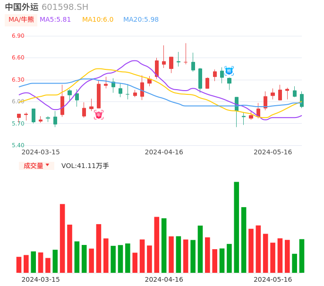Click the tallest green volume bar
The width and height of the screenshot is (324, 286).
tap(236, 227)
